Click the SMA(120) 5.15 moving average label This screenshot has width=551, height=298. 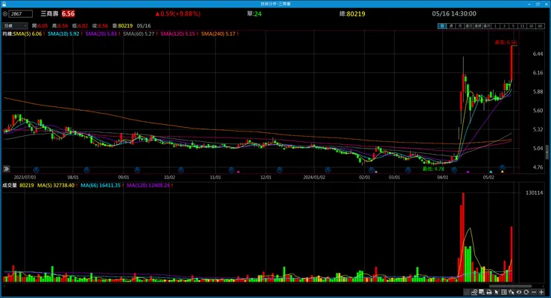(x=177, y=33)
